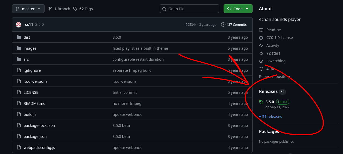Image resolution: width=343 pixels, height=154 pixels.
Task: Open the green Code dropdown button
Action: (238, 9)
